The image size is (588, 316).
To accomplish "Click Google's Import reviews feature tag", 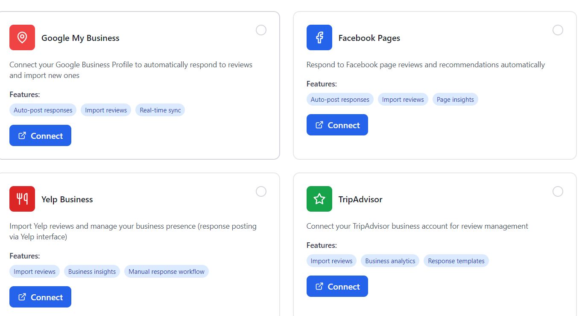I will (106, 110).
